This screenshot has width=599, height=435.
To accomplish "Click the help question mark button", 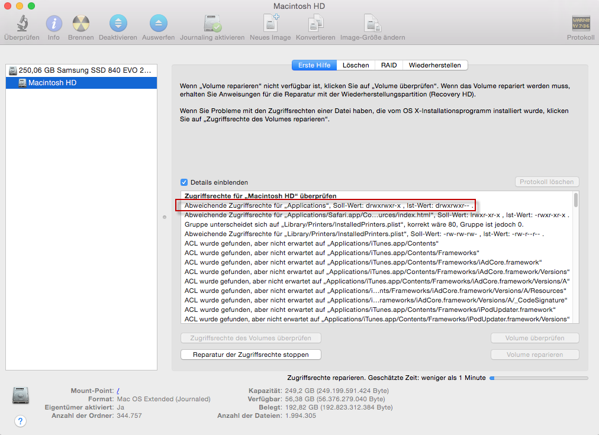I will point(20,421).
